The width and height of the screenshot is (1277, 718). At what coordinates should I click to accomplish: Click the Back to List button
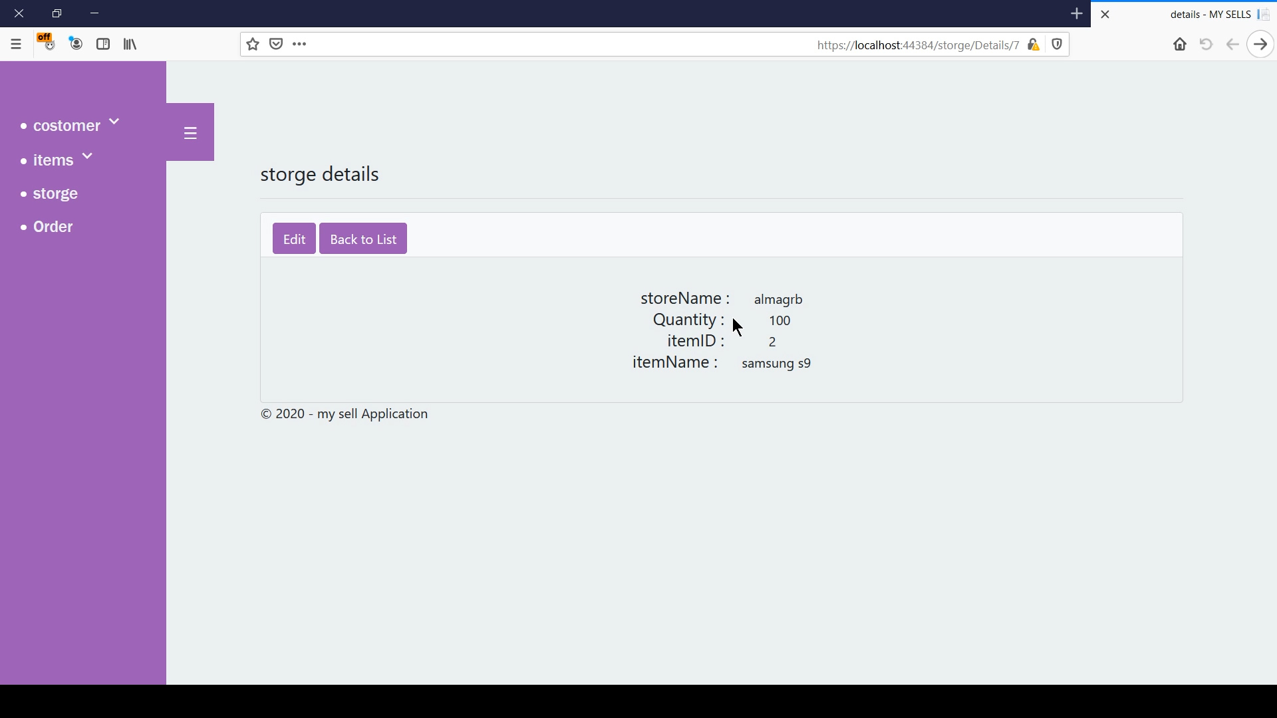click(x=362, y=238)
